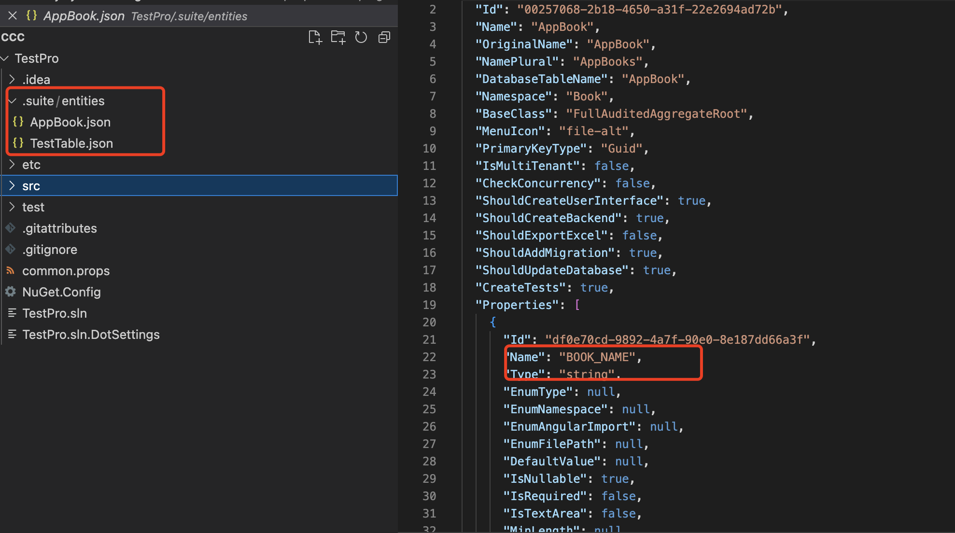Click the New File icon
This screenshot has width=955, height=533.
[x=315, y=37]
